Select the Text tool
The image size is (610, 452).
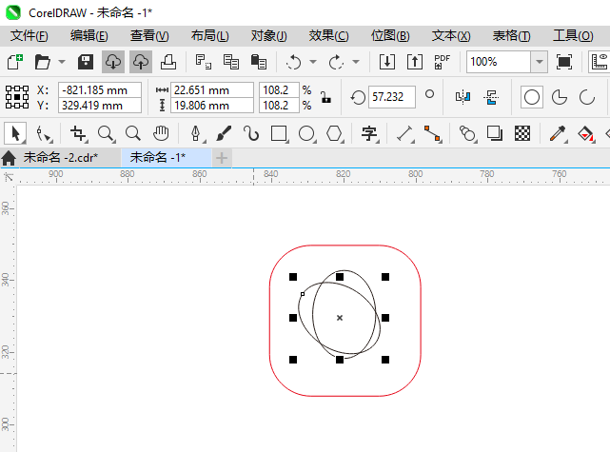tap(369, 133)
